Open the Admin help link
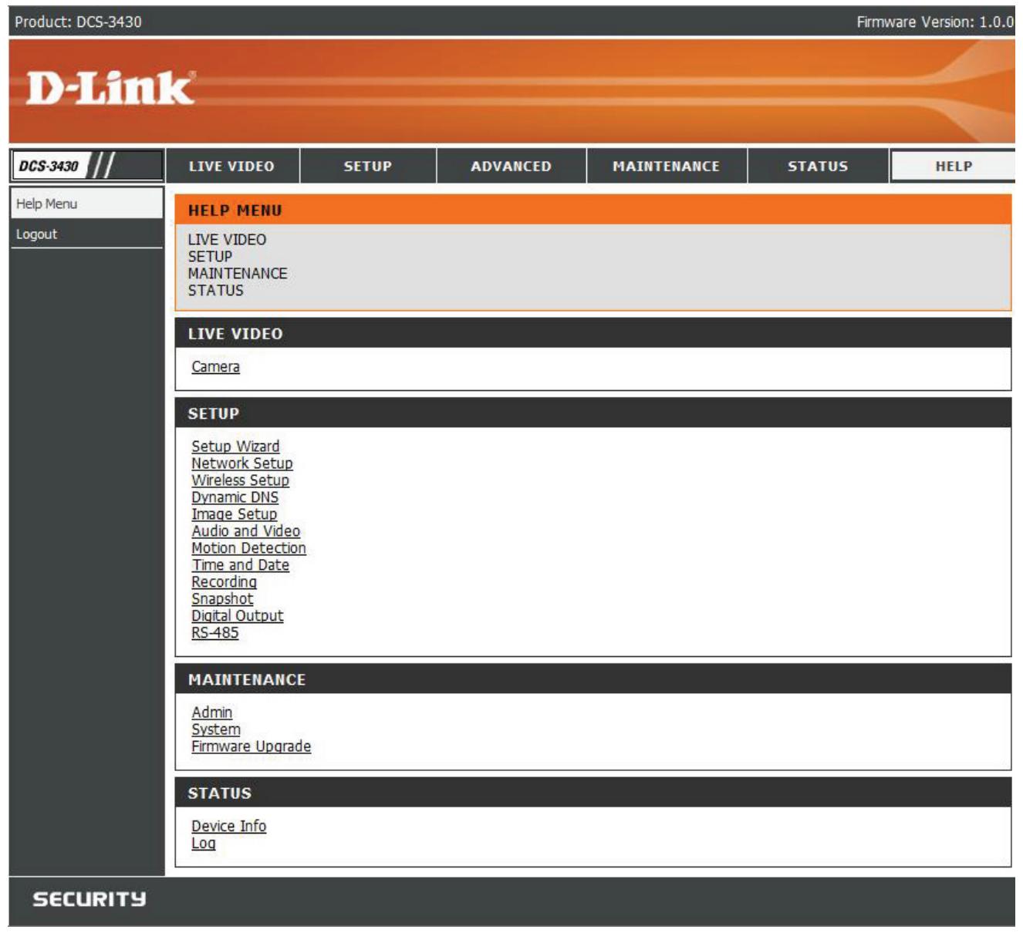This screenshot has height=933, width=1023. tap(211, 712)
